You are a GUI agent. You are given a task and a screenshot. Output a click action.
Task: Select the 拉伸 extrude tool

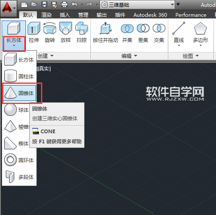pyautogui.click(x=34, y=32)
